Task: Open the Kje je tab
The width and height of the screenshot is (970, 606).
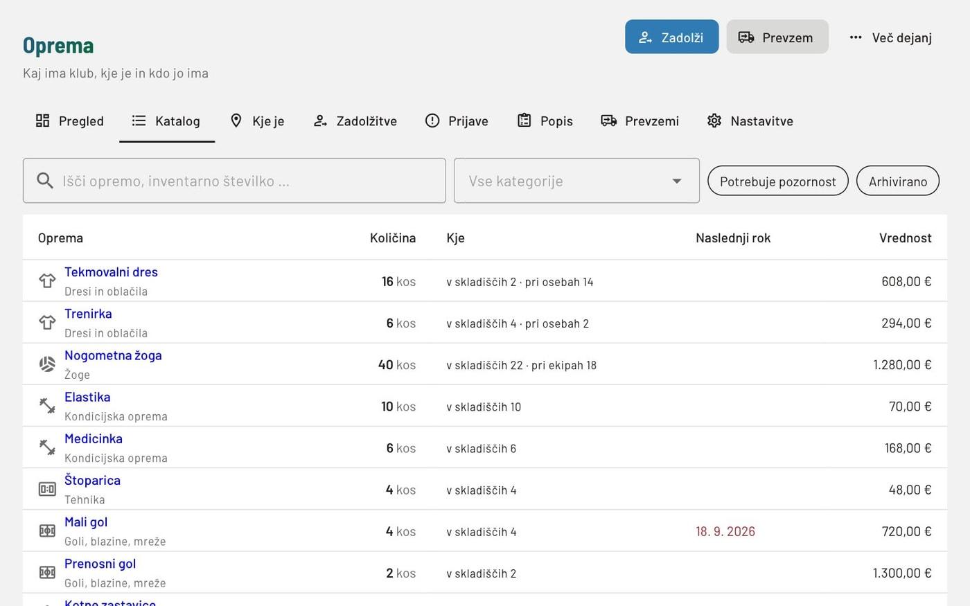Action: pyautogui.click(x=257, y=121)
